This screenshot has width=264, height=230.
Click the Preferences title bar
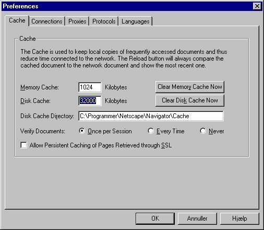pos(127,6)
